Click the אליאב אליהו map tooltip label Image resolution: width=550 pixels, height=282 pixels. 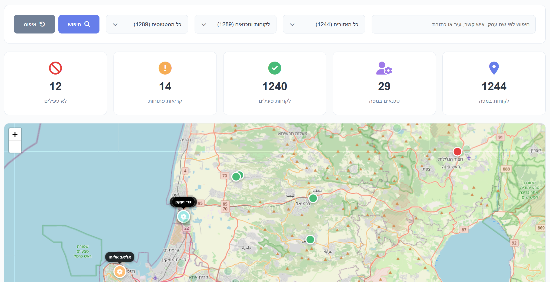click(120, 257)
